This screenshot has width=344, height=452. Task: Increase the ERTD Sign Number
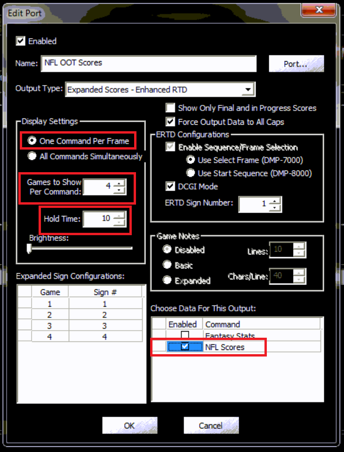pos(277,200)
